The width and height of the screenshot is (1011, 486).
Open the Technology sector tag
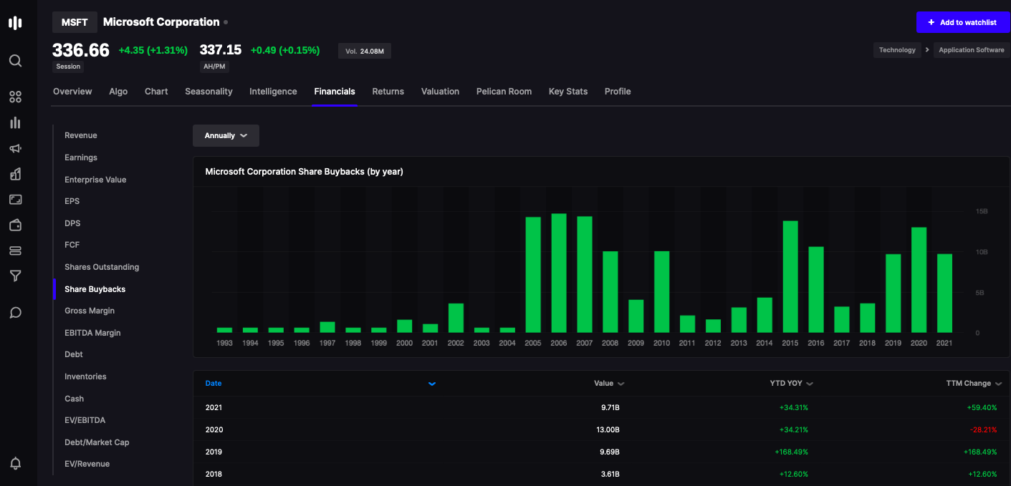point(897,50)
